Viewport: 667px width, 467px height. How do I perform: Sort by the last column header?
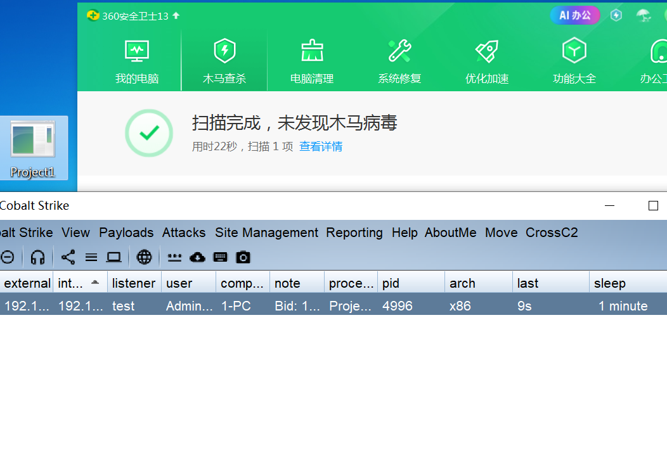tap(551, 283)
